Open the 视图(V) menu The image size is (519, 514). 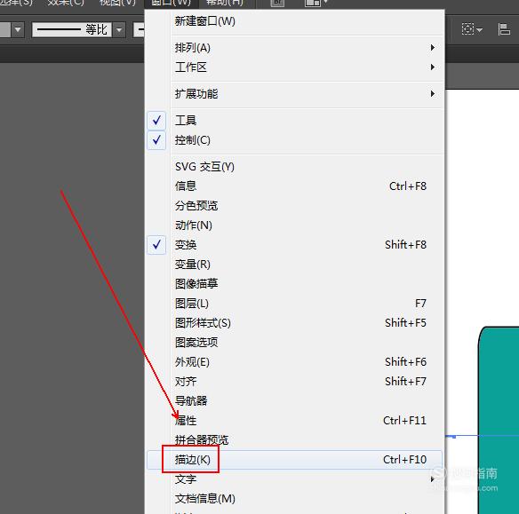(x=117, y=3)
